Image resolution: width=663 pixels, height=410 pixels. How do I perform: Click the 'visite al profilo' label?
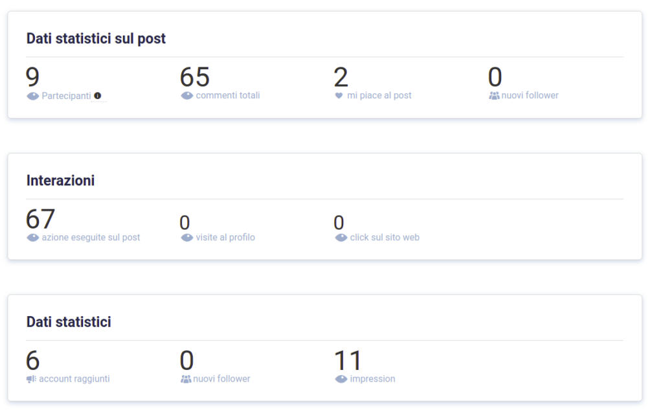point(225,238)
